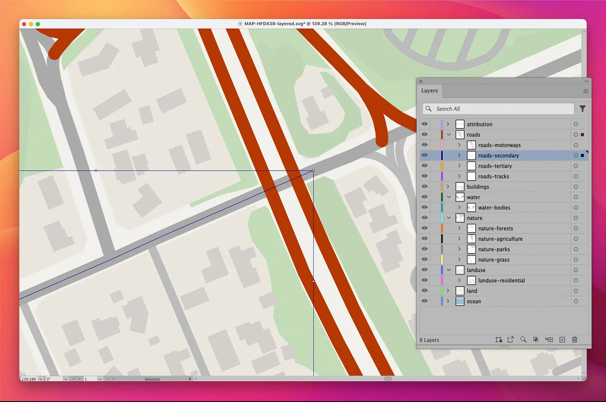Click the nature-parks layer thumbnail
Viewport: 606px width, 402px height.
(471, 249)
